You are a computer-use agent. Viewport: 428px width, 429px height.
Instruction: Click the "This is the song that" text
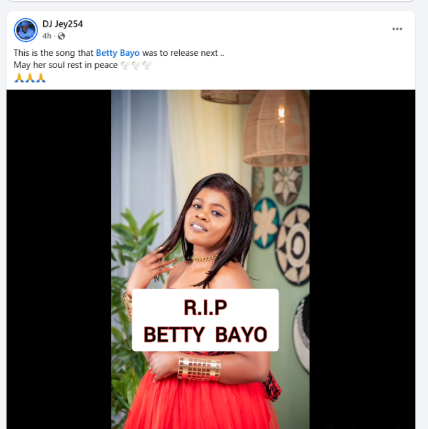point(53,53)
